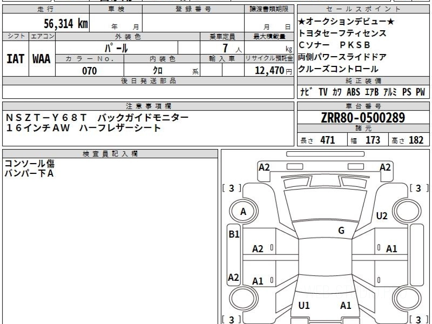Screen dimensions: 432x324
Task: Click the 幅 173 dimension
Action: [366, 140]
